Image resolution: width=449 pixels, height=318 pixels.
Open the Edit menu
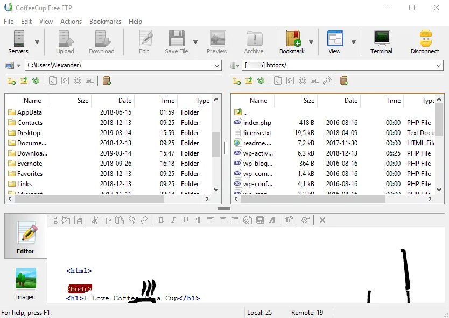click(x=26, y=22)
